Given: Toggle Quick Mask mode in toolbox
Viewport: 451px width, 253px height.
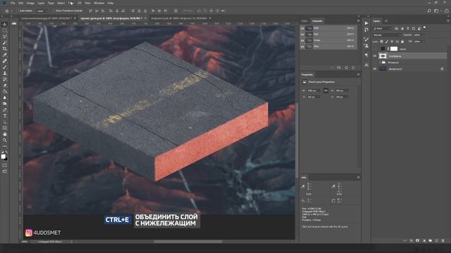Looking at the screenshot, I should [x=4, y=165].
